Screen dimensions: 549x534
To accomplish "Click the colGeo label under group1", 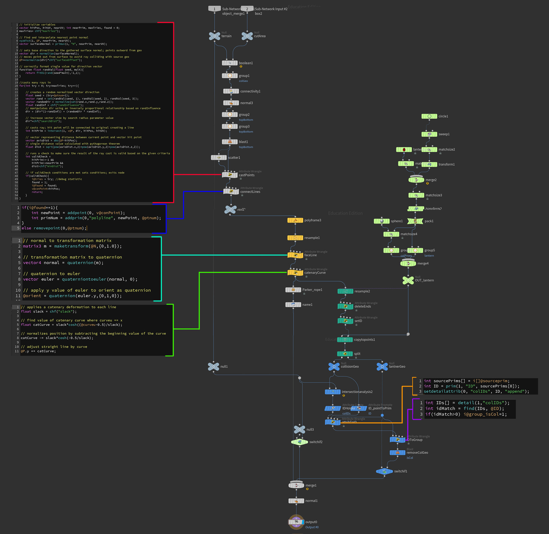I will 243,81.
